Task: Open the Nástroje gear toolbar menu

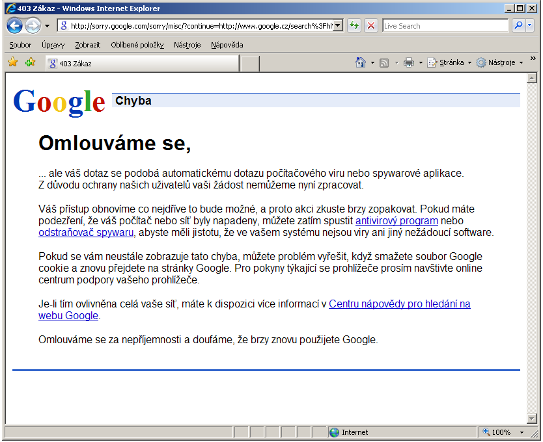Action: (499, 62)
